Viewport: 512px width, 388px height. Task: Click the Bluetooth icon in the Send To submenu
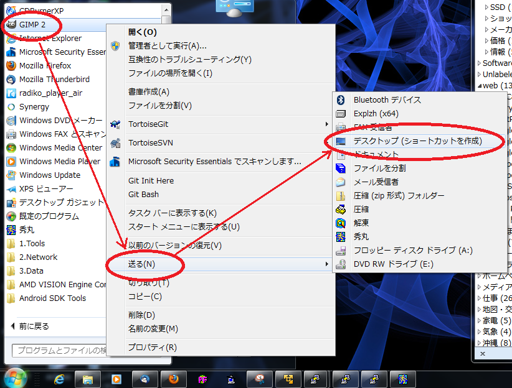(x=341, y=100)
